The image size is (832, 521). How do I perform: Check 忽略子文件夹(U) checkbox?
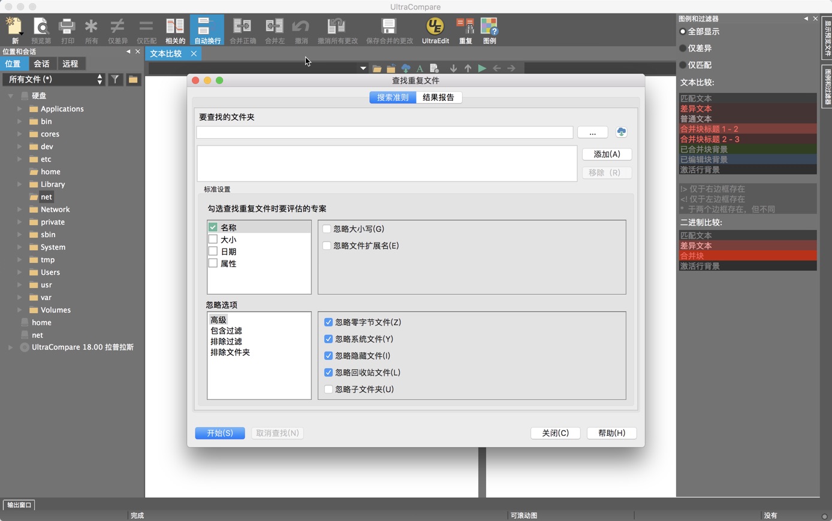pyautogui.click(x=328, y=389)
